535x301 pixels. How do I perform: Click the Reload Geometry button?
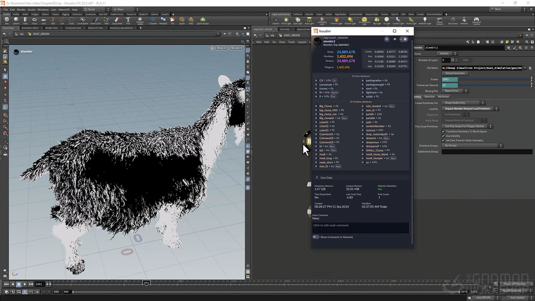pyautogui.click(x=455, y=73)
